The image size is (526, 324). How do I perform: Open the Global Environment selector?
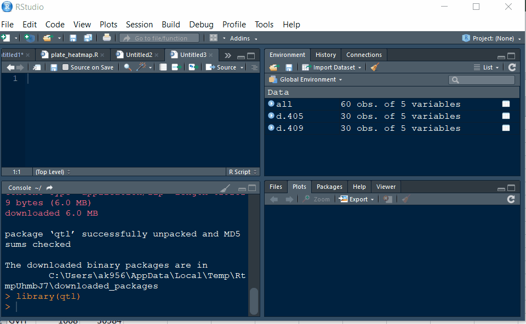(306, 79)
